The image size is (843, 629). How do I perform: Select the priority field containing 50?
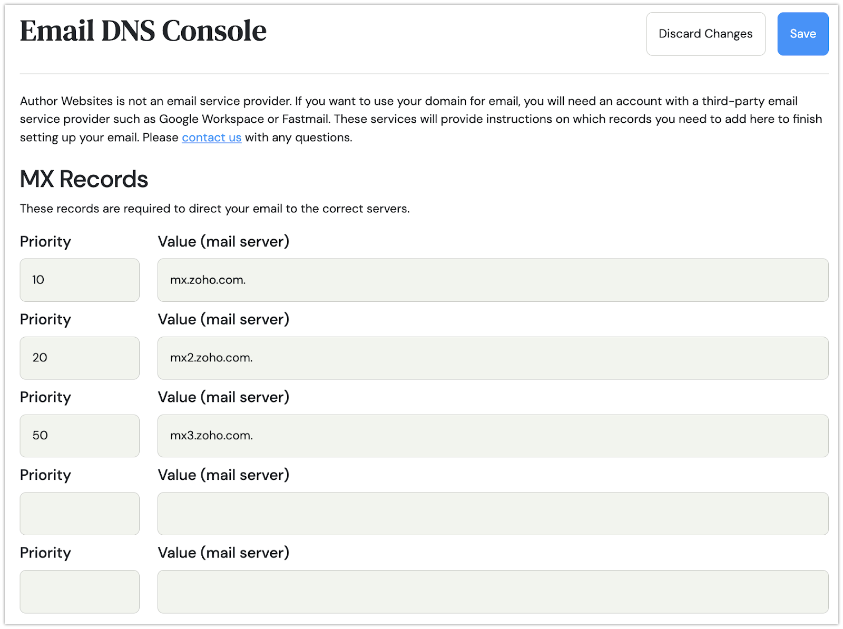pos(80,436)
